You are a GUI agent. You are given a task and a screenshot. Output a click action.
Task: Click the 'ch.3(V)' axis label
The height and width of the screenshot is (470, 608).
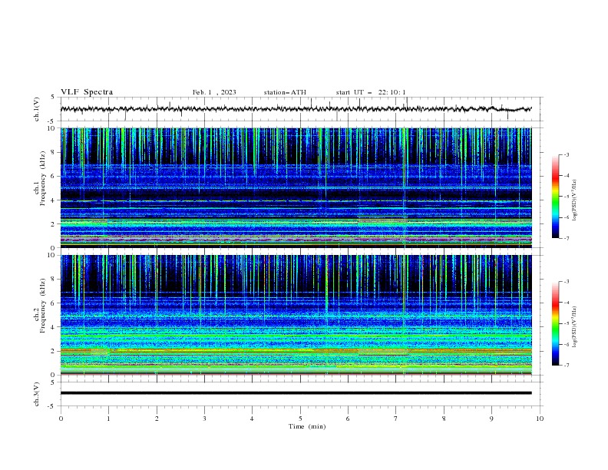pyautogui.click(x=37, y=394)
